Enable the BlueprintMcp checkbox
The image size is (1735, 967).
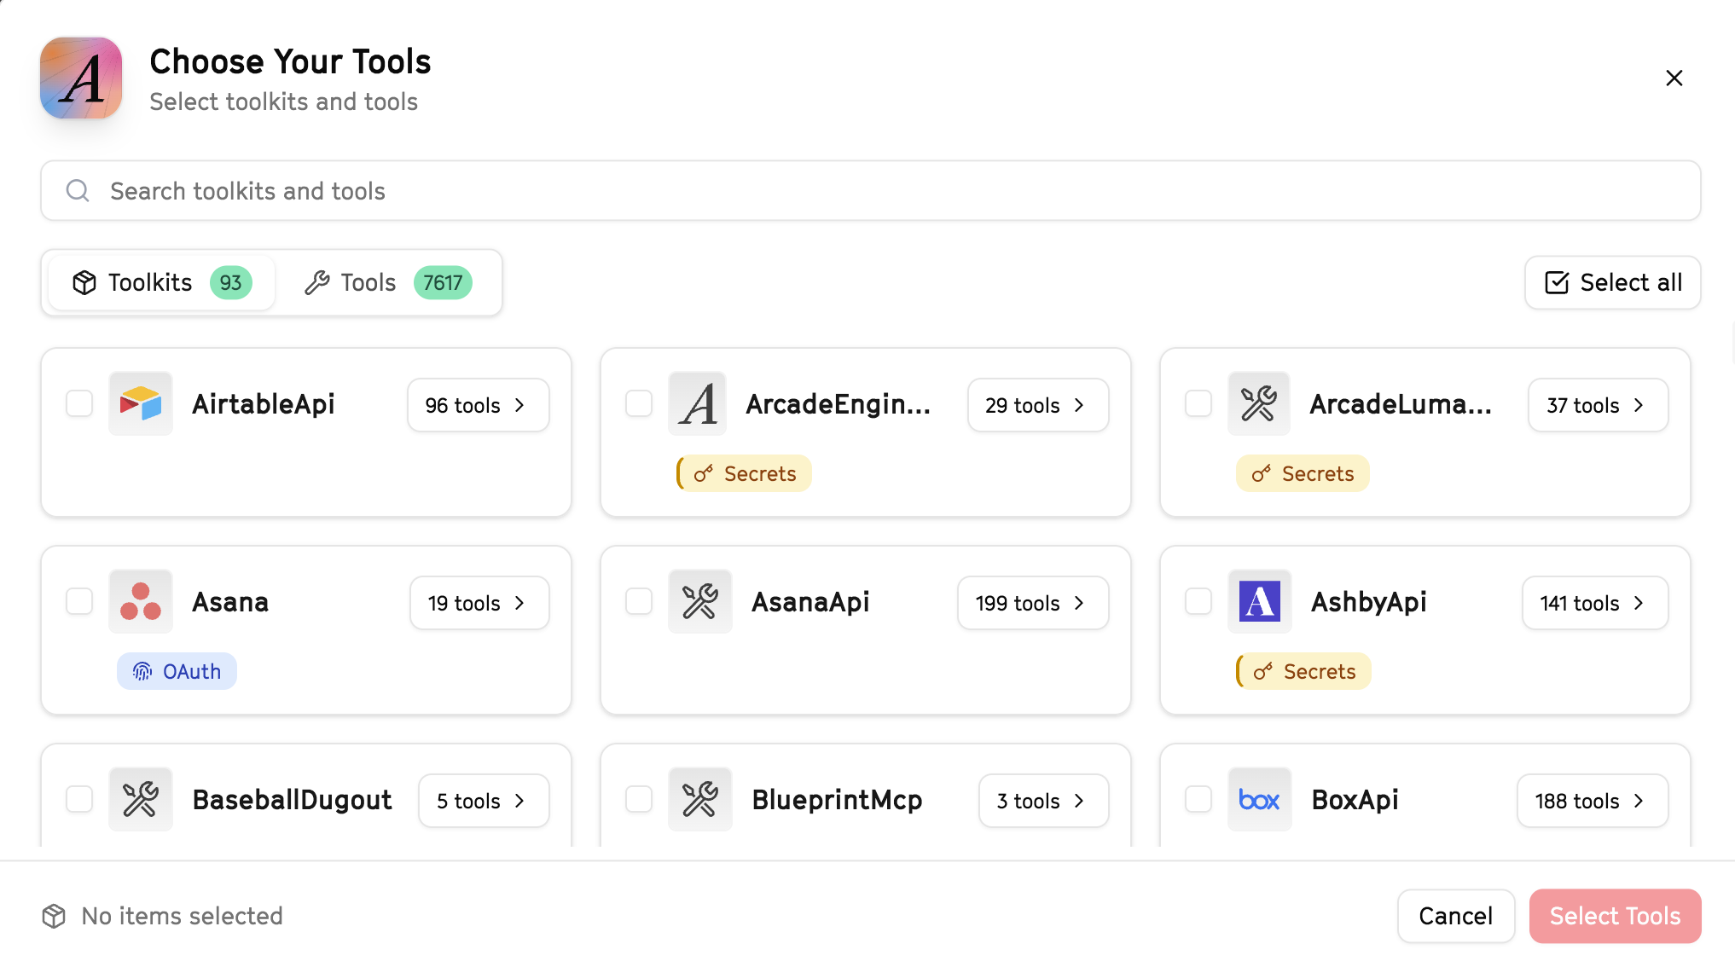pos(638,799)
